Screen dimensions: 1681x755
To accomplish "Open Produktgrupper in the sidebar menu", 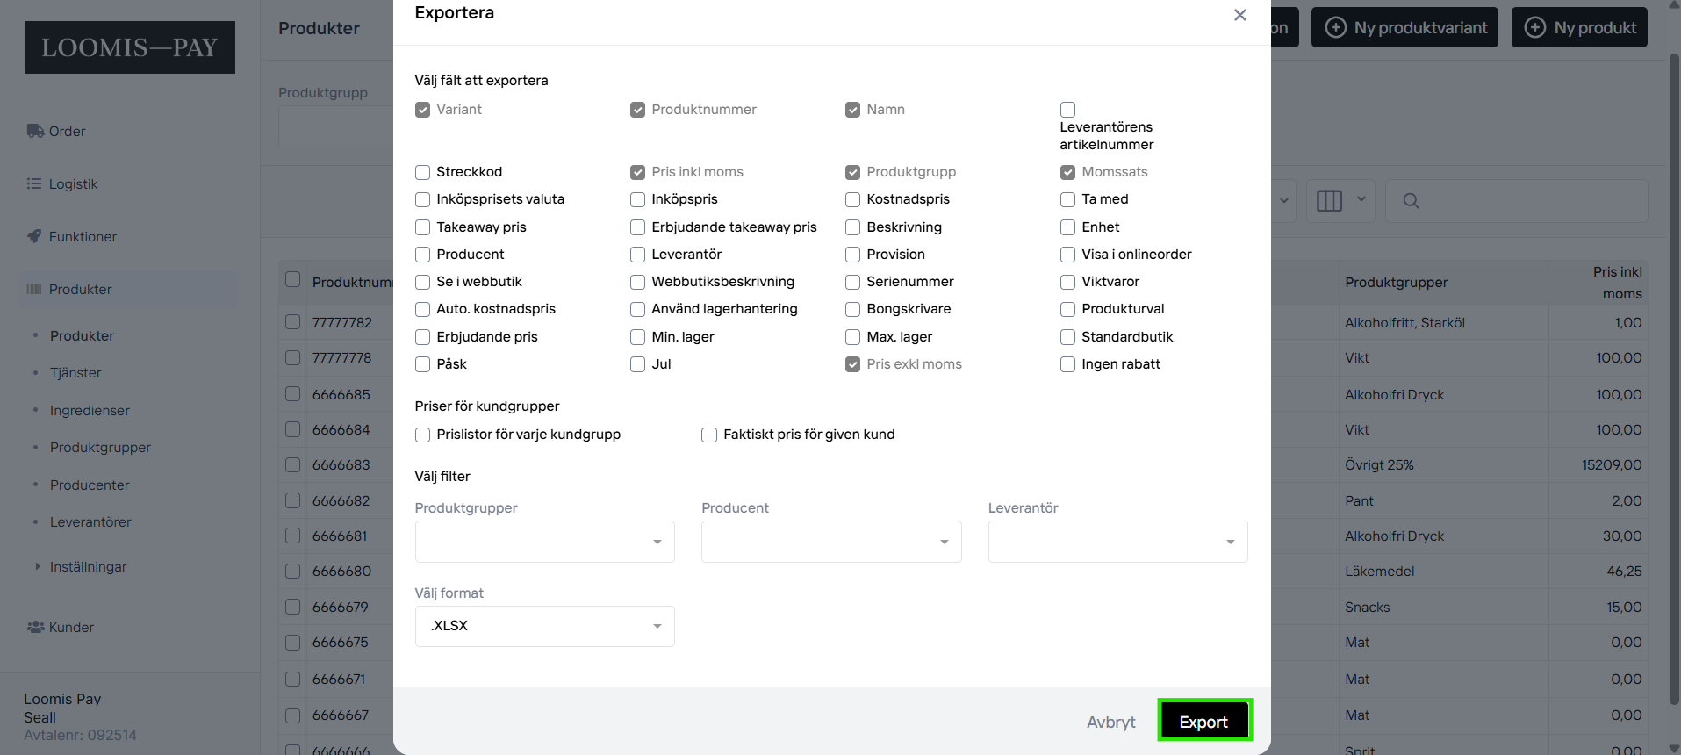I will pyautogui.click(x=100, y=447).
